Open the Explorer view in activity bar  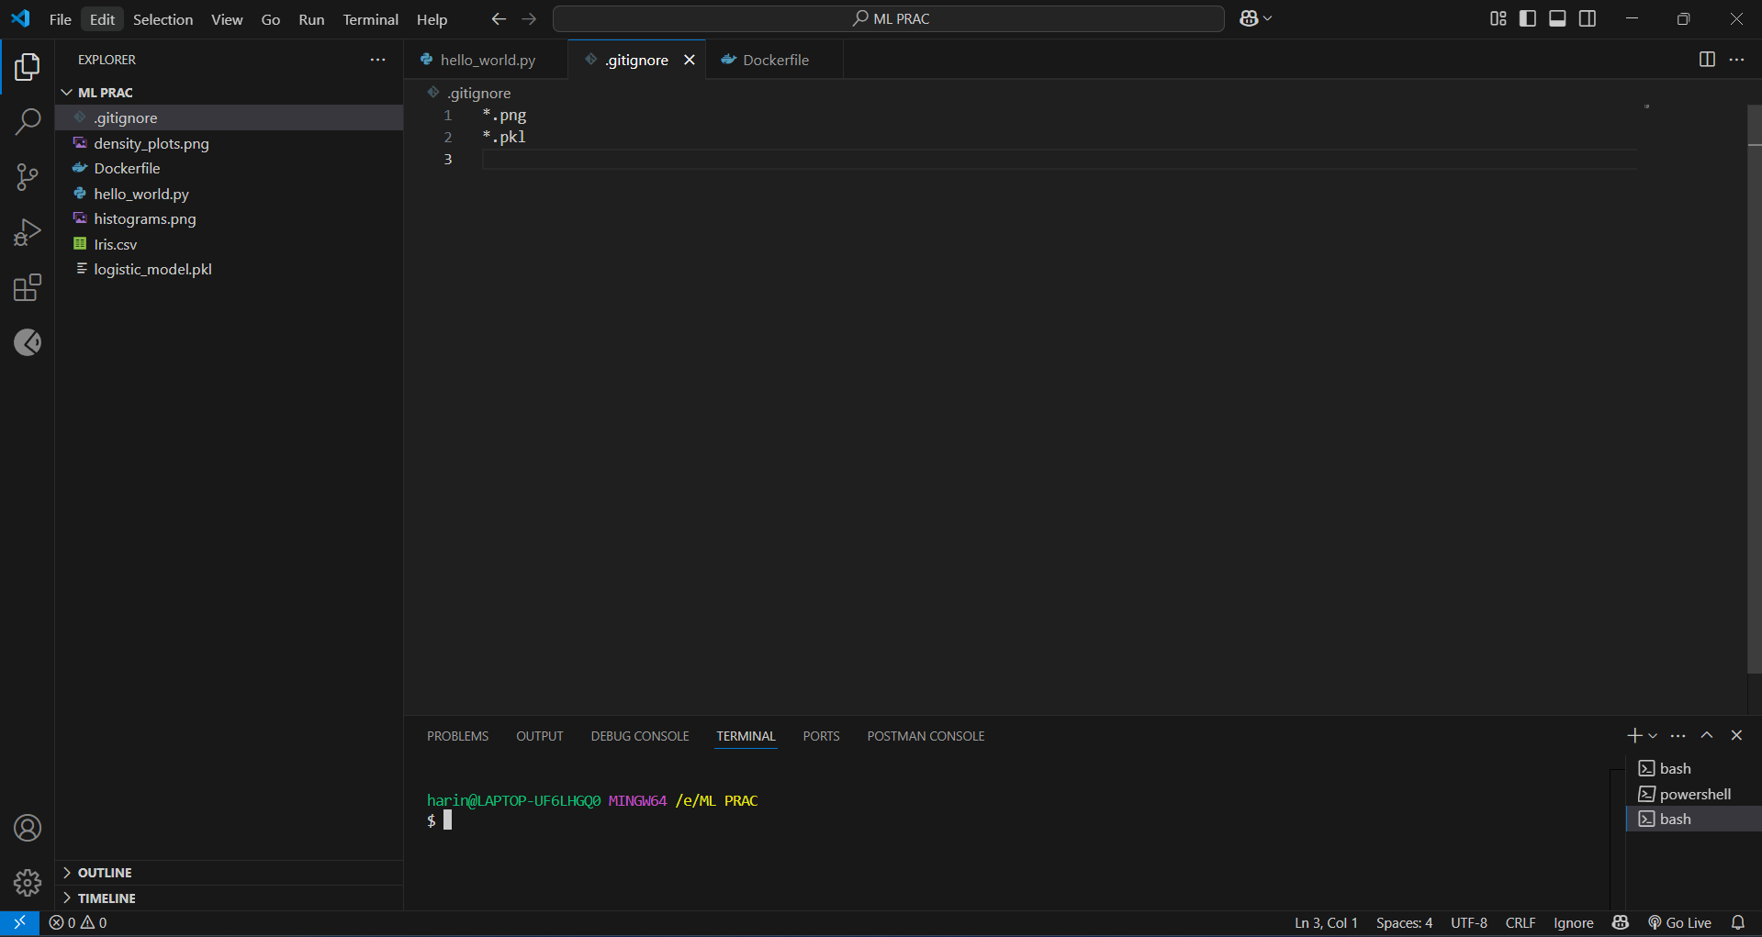[28, 66]
